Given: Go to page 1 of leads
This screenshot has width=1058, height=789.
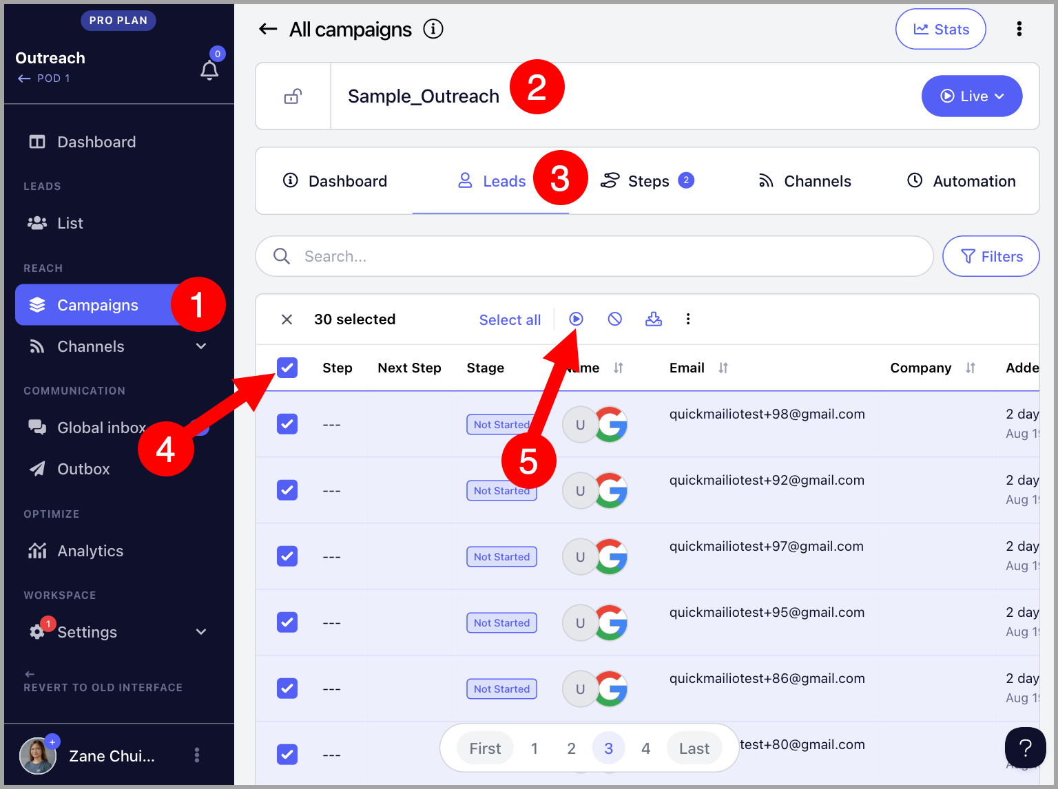Looking at the screenshot, I should (x=535, y=748).
